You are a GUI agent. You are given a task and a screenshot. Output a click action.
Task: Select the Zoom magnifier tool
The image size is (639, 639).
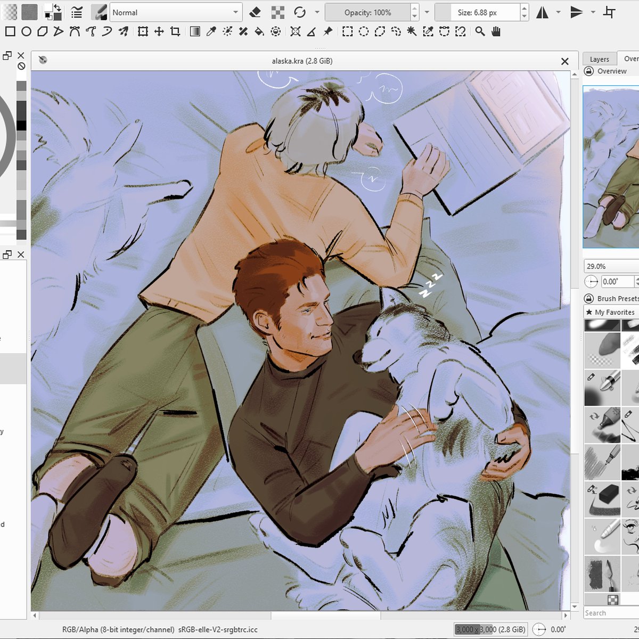coord(480,32)
